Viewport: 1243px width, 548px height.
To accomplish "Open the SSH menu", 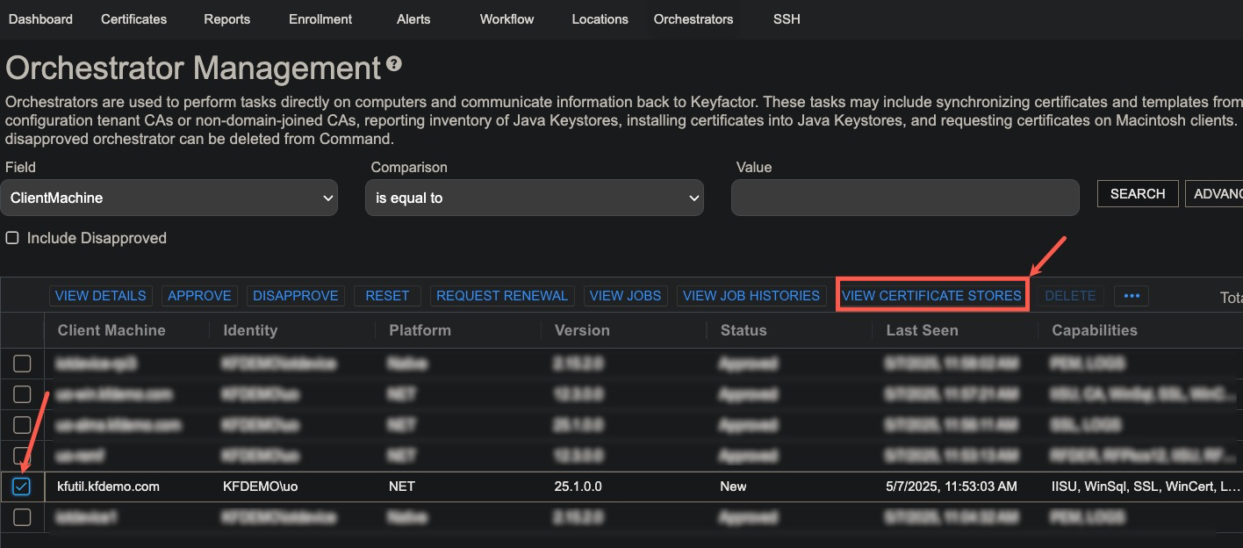I will (x=786, y=18).
